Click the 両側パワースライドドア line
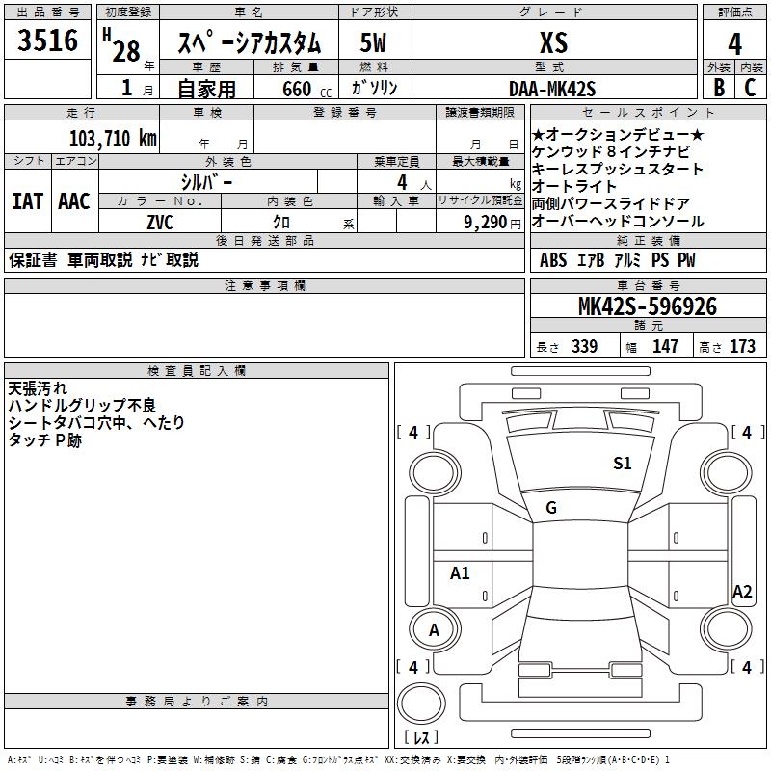This screenshot has height=771, width=771. 611,203
